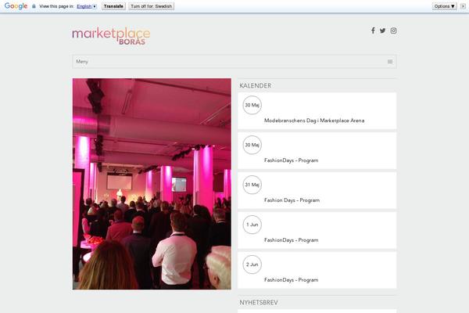Viewport: 469px width, 313px height.
Task: Click the Google logo in translate bar
Action: pyautogui.click(x=16, y=5)
